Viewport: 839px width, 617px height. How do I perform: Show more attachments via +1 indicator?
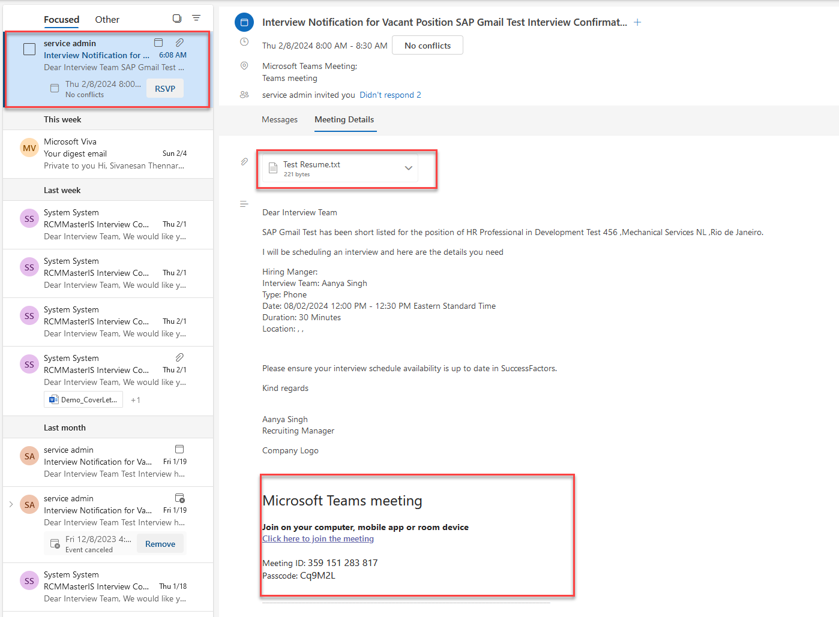136,400
